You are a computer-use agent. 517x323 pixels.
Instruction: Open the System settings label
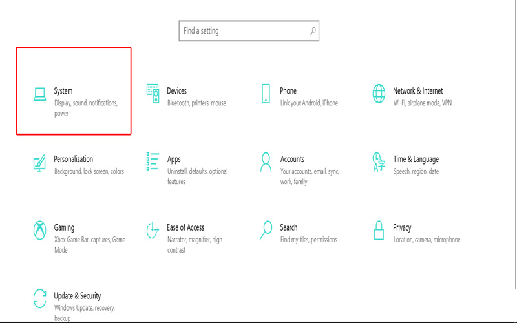point(63,91)
